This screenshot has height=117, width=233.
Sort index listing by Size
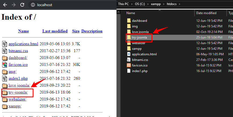[x=76, y=31]
